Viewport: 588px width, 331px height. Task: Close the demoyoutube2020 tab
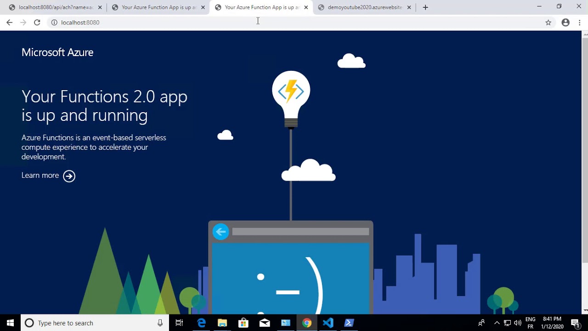(x=409, y=7)
